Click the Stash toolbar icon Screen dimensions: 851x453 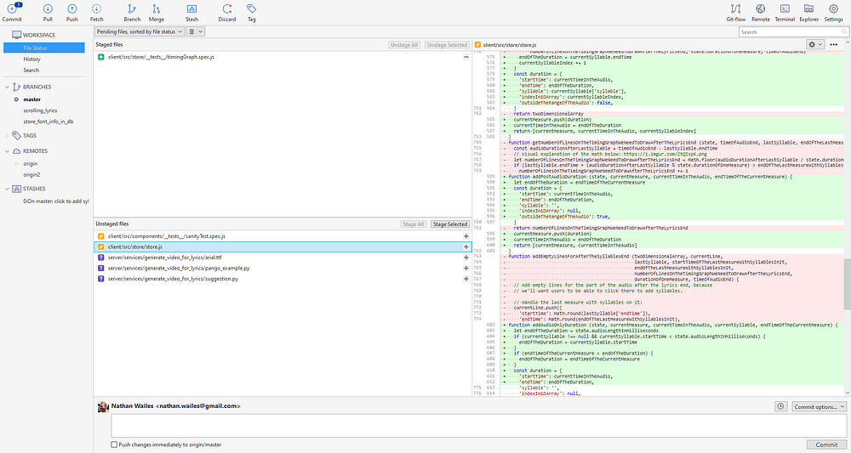191,10
